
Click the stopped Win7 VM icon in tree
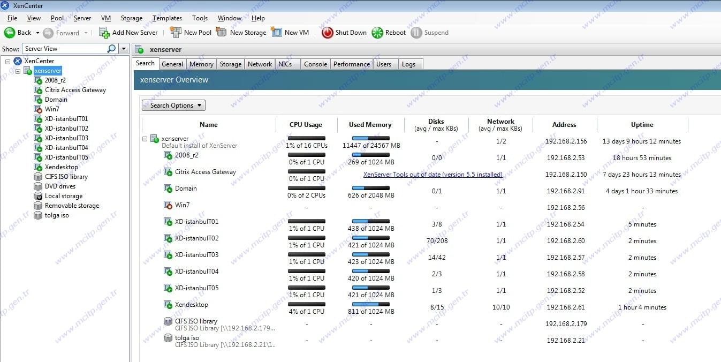[38, 109]
